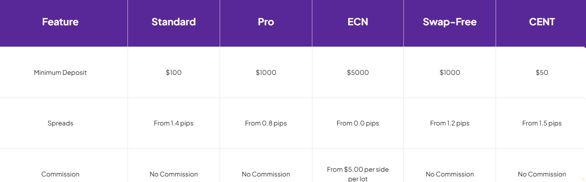Click the Pro account column header
The image size is (586, 182).
266,22
